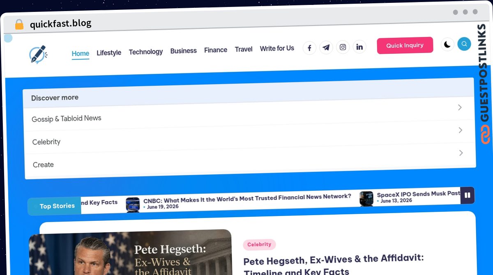Expand Create row chevron
The width and height of the screenshot is (493, 275).
point(461,153)
